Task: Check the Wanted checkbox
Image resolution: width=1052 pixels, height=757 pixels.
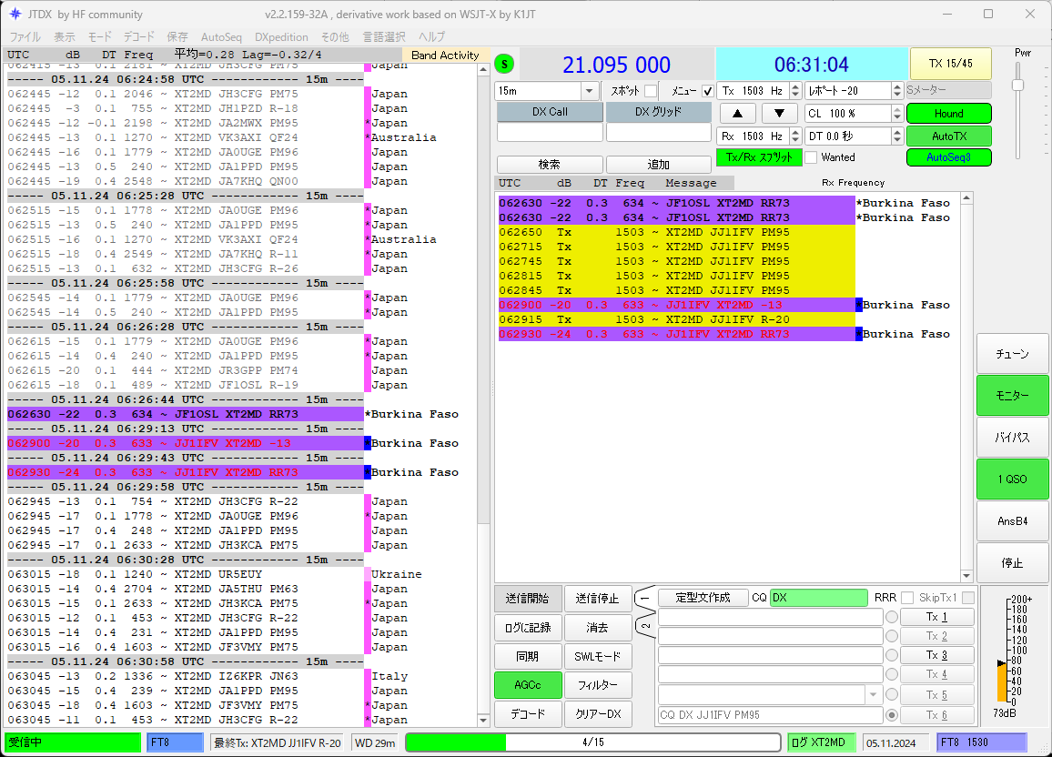Action: [811, 157]
